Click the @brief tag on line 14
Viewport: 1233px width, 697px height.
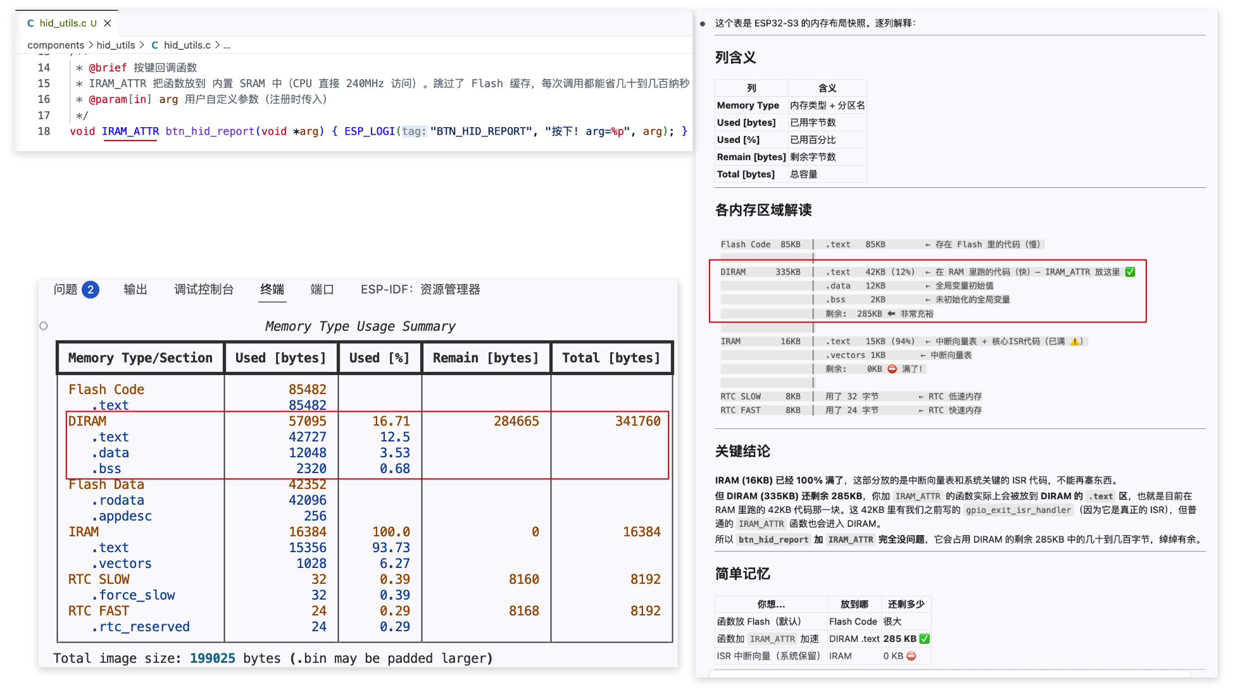[x=108, y=68]
